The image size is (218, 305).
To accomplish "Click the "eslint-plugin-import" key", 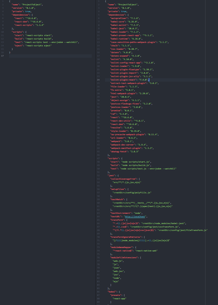I will [124, 73].
